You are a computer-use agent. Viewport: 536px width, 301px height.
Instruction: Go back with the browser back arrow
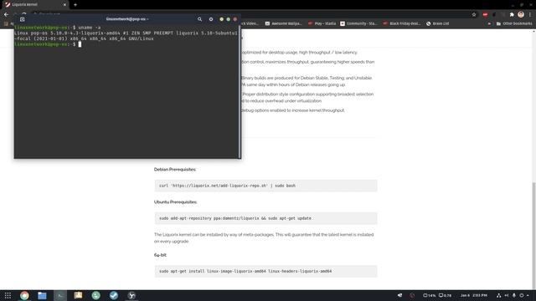pos(6,14)
